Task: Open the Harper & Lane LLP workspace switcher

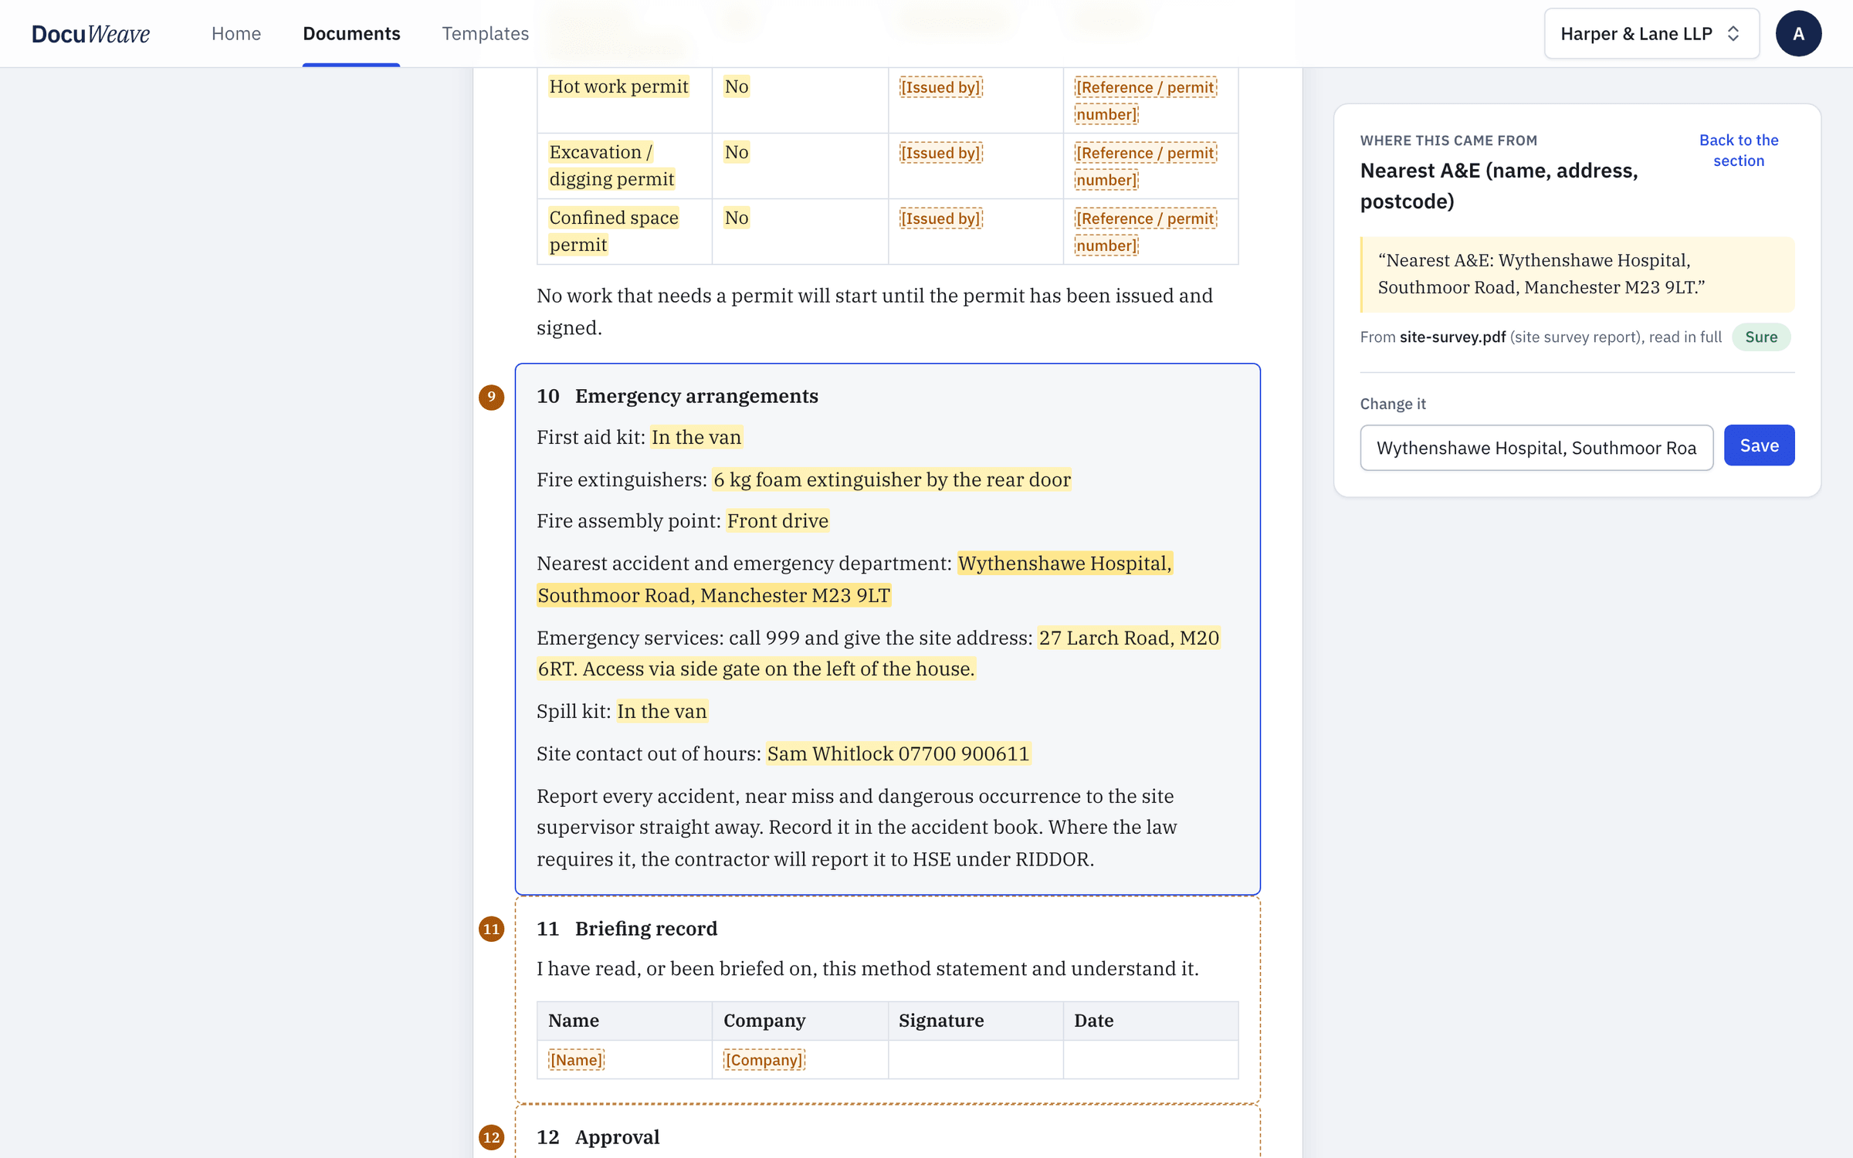Action: (x=1651, y=33)
